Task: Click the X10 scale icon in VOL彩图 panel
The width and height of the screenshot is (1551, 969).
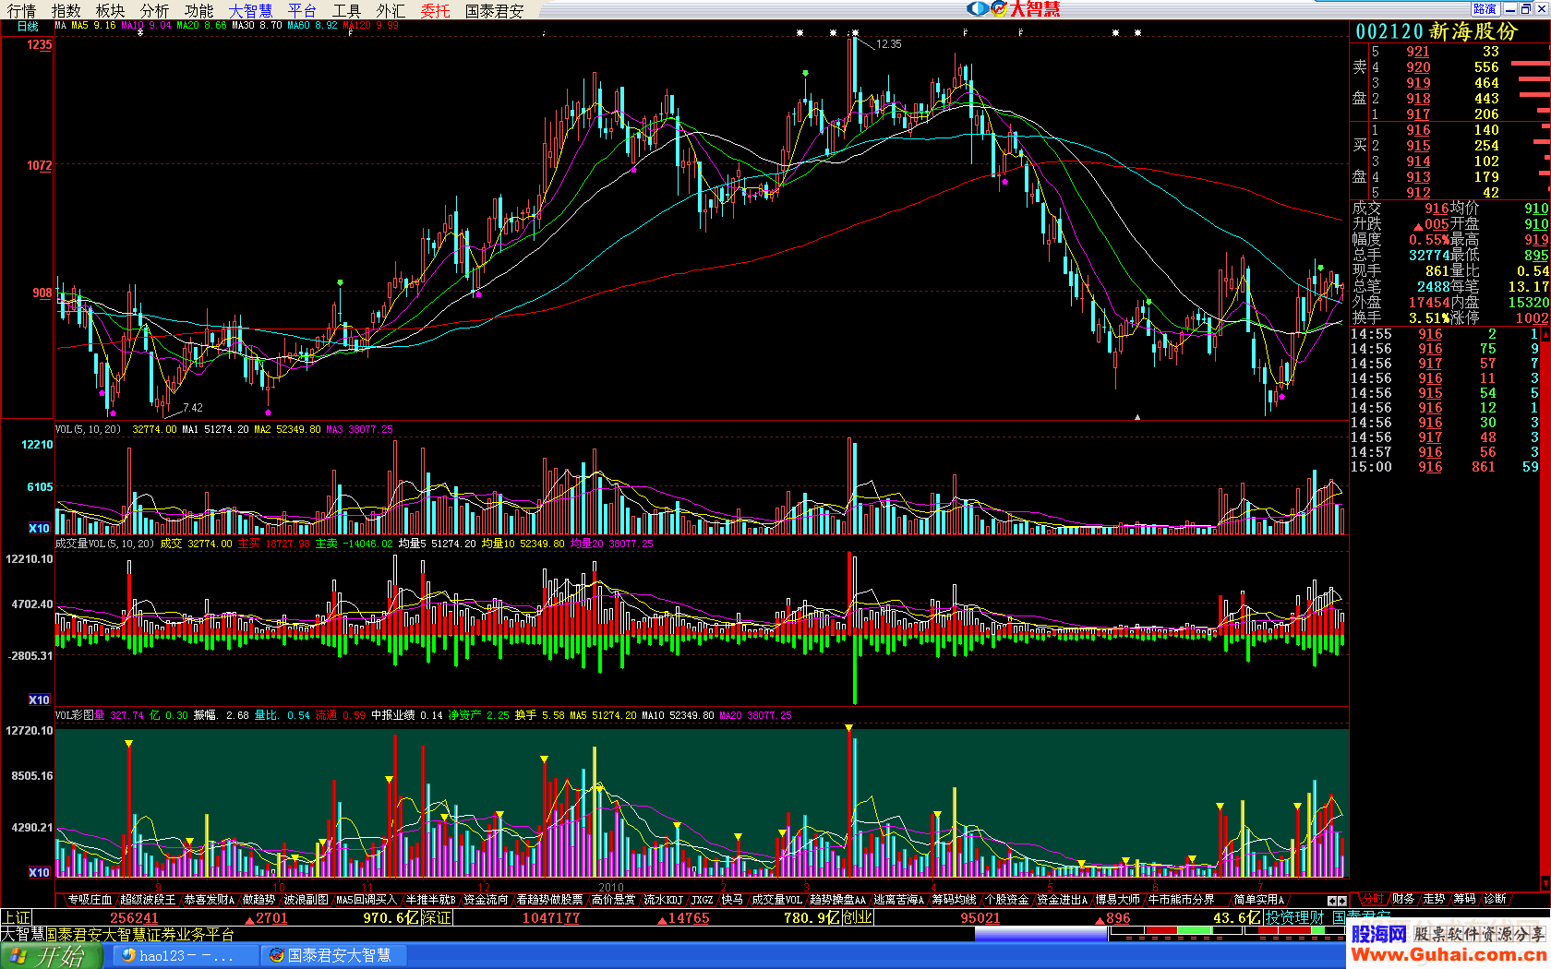Action: 39,873
